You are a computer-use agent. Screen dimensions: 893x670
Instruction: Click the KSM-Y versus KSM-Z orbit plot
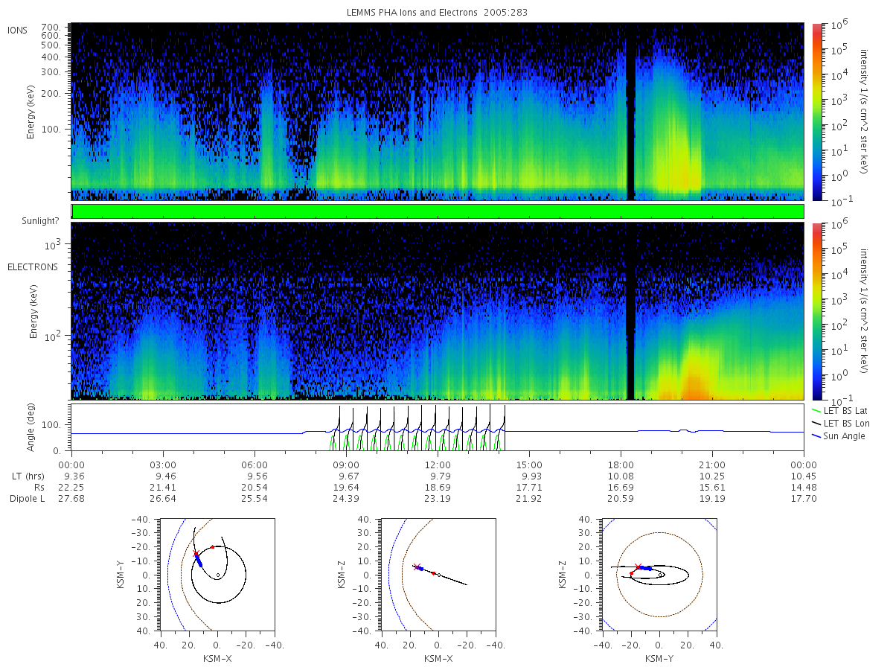point(659,574)
